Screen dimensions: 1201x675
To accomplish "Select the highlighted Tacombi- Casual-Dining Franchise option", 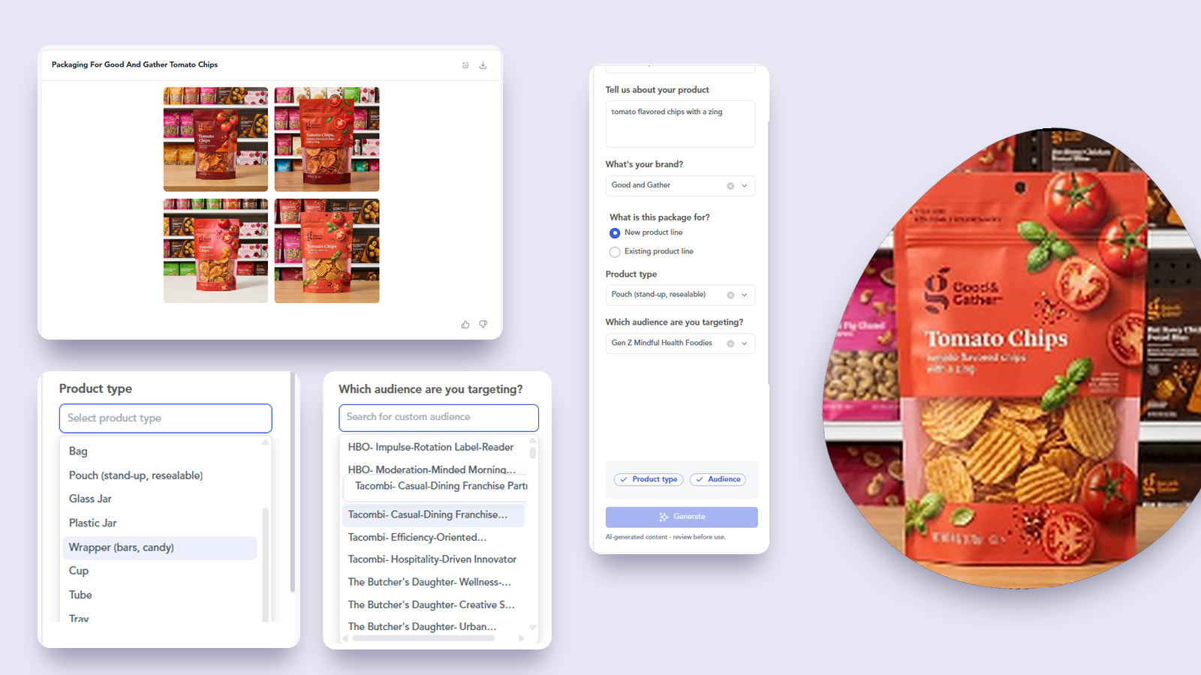I will [434, 514].
